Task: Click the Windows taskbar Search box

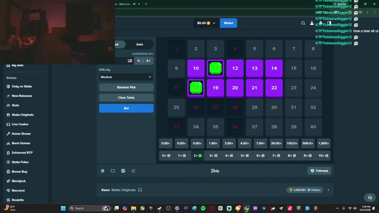Action: pos(90,208)
